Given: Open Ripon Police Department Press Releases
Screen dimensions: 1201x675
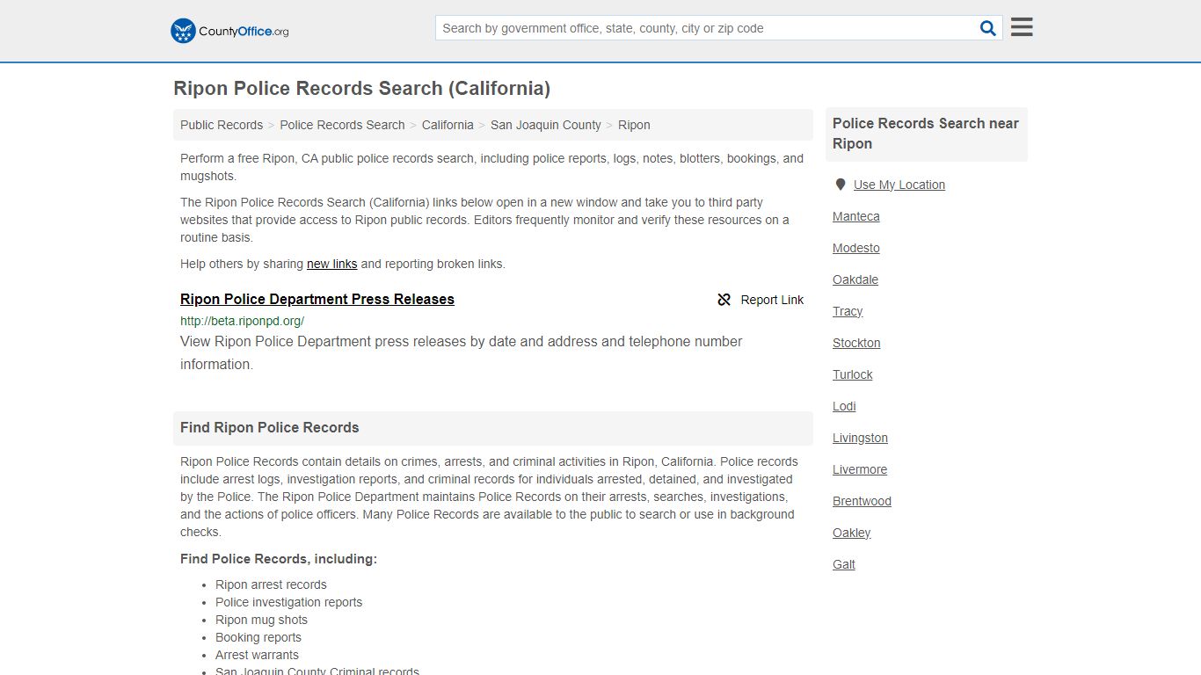Looking at the screenshot, I should click(x=317, y=299).
